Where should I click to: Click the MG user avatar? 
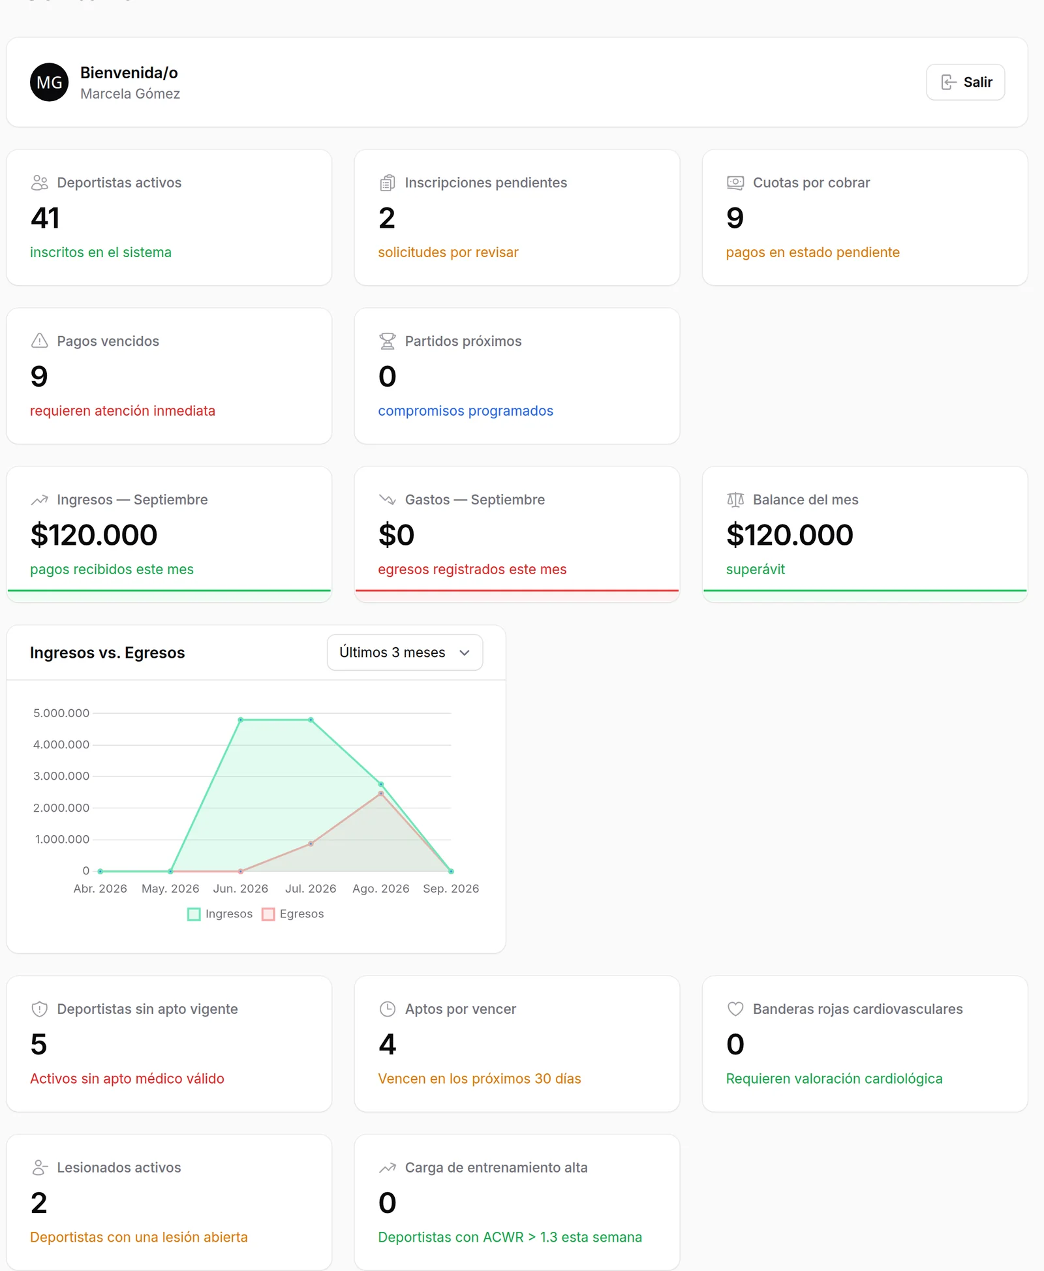pyautogui.click(x=49, y=82)
